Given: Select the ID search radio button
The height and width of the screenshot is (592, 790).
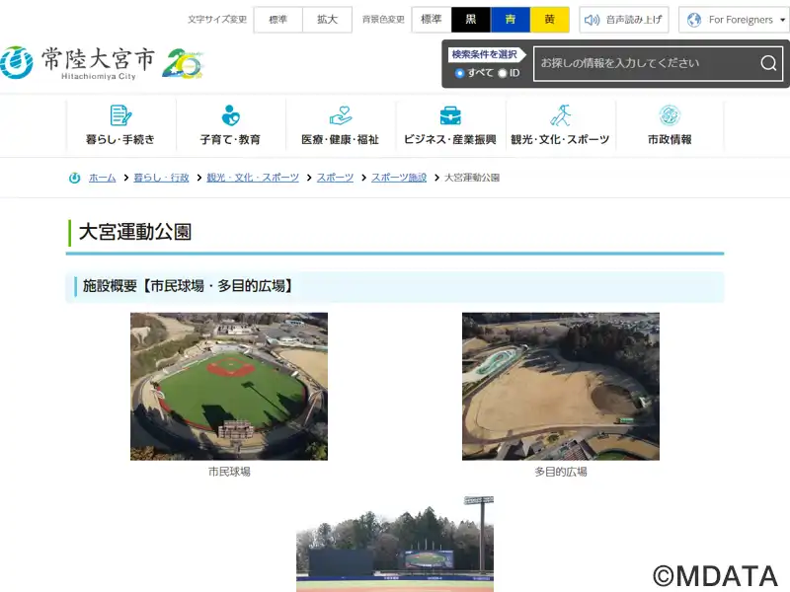Looking at the screenshot, I should point(502,73).
